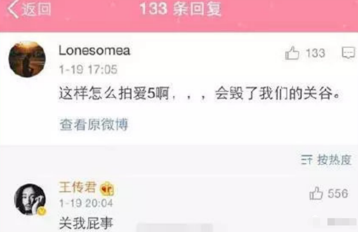The height and width of the screenshot is (232, 358).
Task: Open 王传君's profile avatar
Action: (30, 199)
